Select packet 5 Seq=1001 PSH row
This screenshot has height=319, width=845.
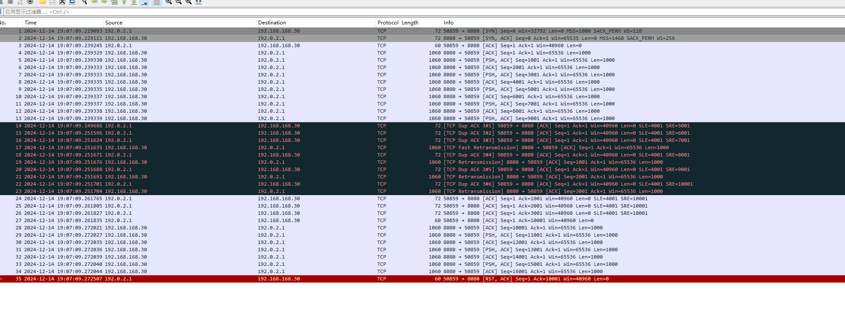(422, 60)
